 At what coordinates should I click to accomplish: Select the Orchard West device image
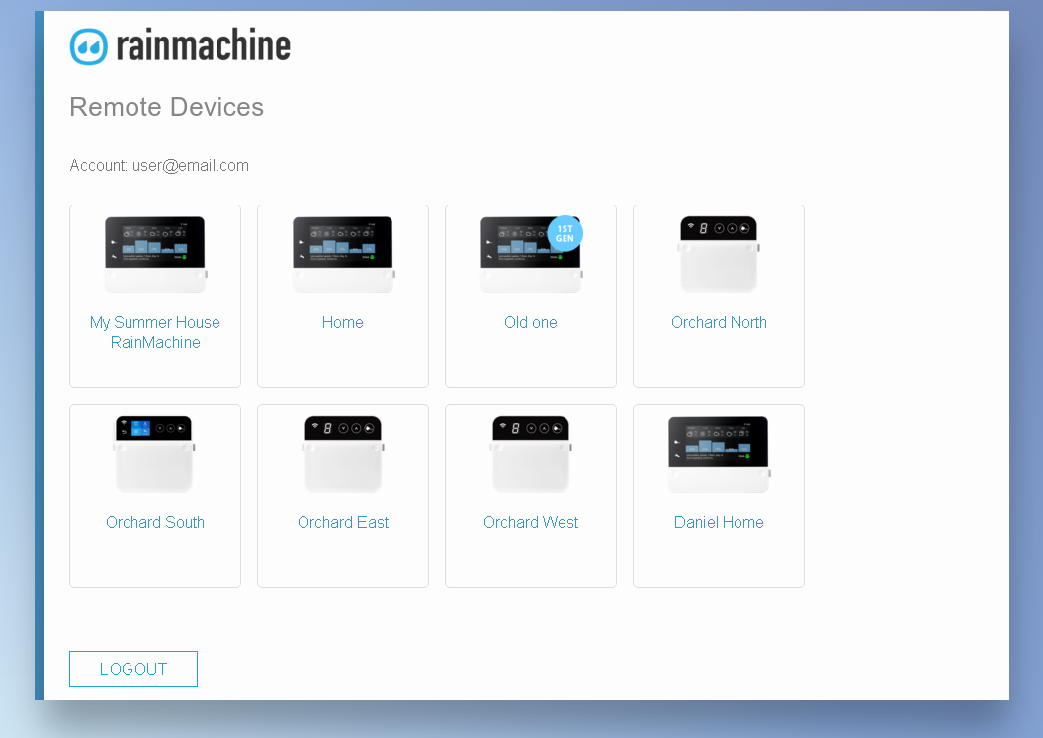point(531,454)
